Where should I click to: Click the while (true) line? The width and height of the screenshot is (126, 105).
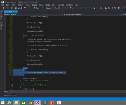tap(28, 89)
